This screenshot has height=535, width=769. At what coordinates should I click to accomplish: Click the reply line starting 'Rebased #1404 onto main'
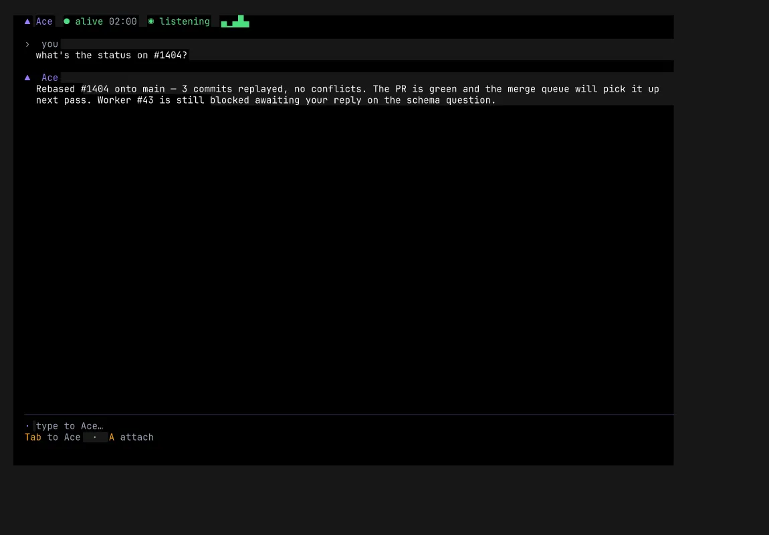pos(347,89)
